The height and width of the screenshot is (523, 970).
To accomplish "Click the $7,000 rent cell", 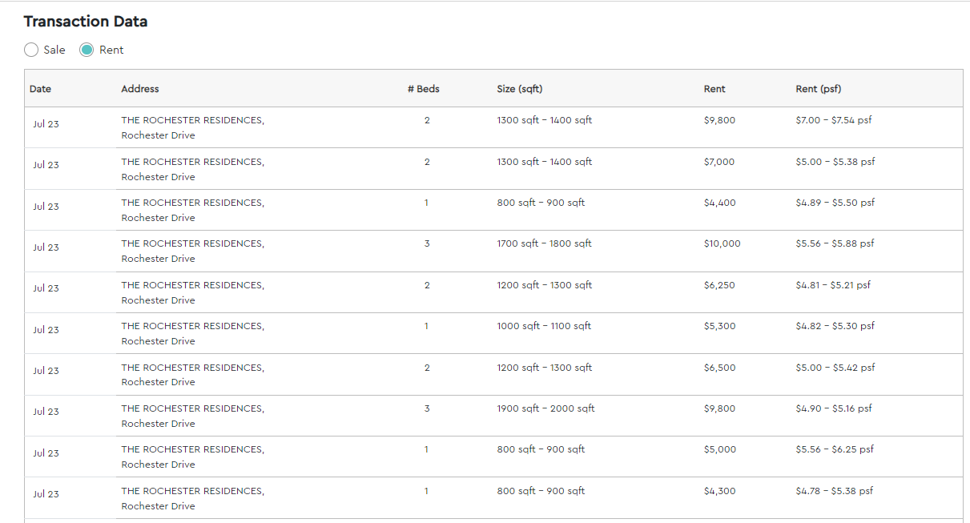I will coord(719,162).
